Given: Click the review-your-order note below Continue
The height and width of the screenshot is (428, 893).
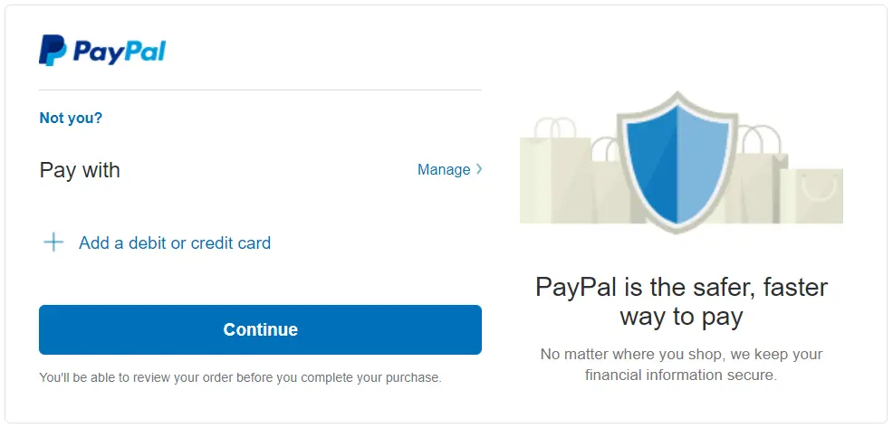Looking at the screenshot, I should pos(240,377).
